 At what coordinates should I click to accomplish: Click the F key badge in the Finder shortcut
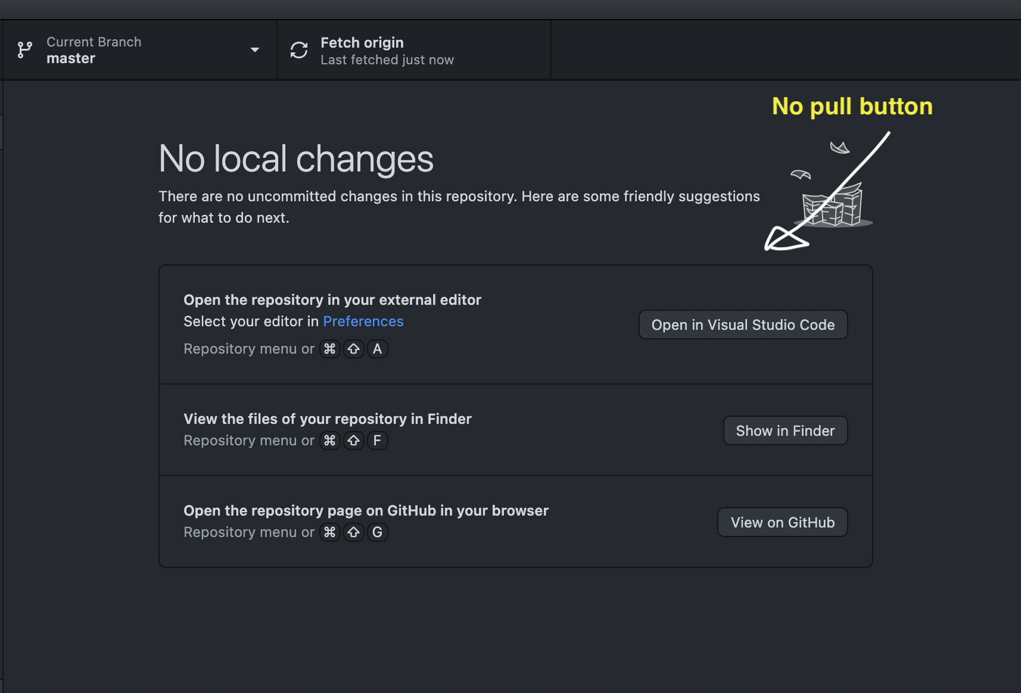(378, 441)
